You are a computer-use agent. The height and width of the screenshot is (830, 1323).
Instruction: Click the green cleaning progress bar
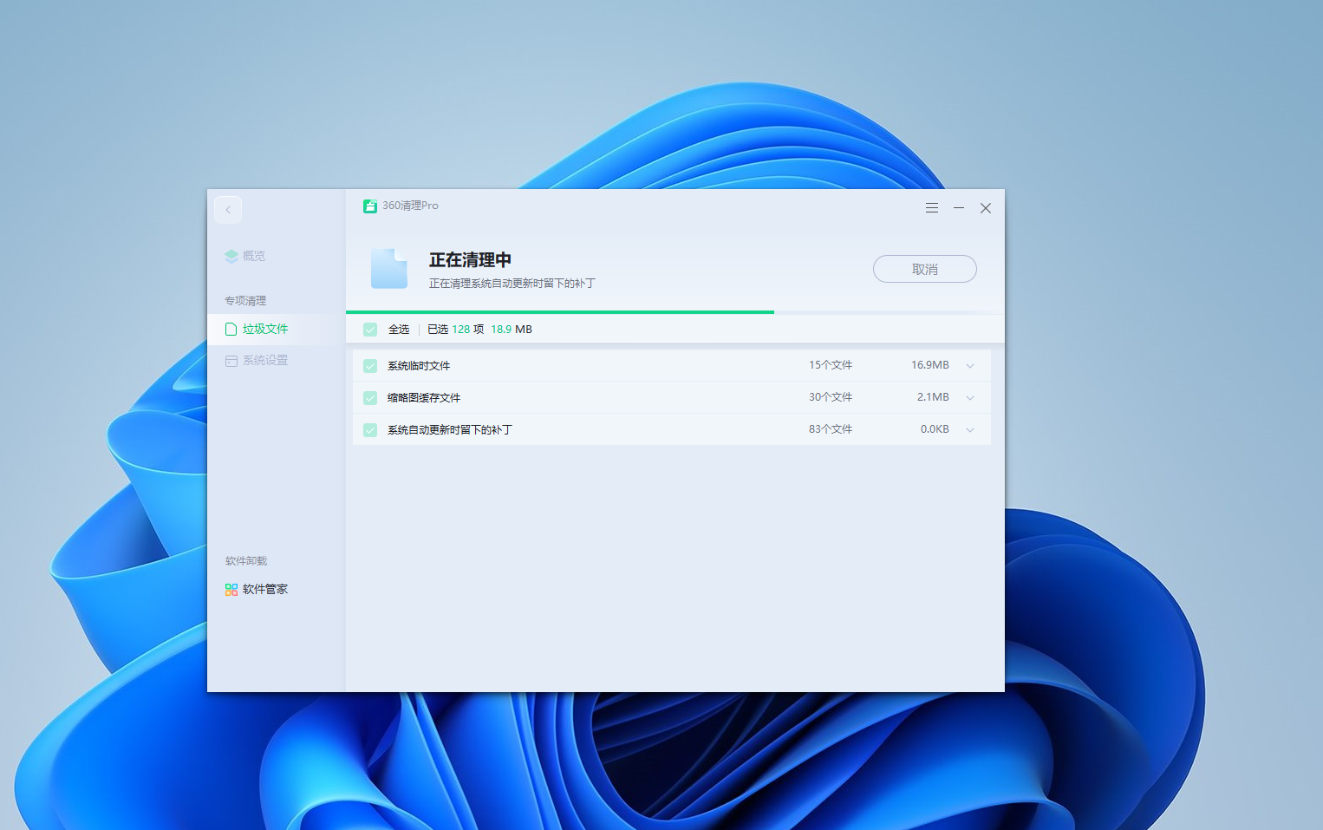[560, 311]
